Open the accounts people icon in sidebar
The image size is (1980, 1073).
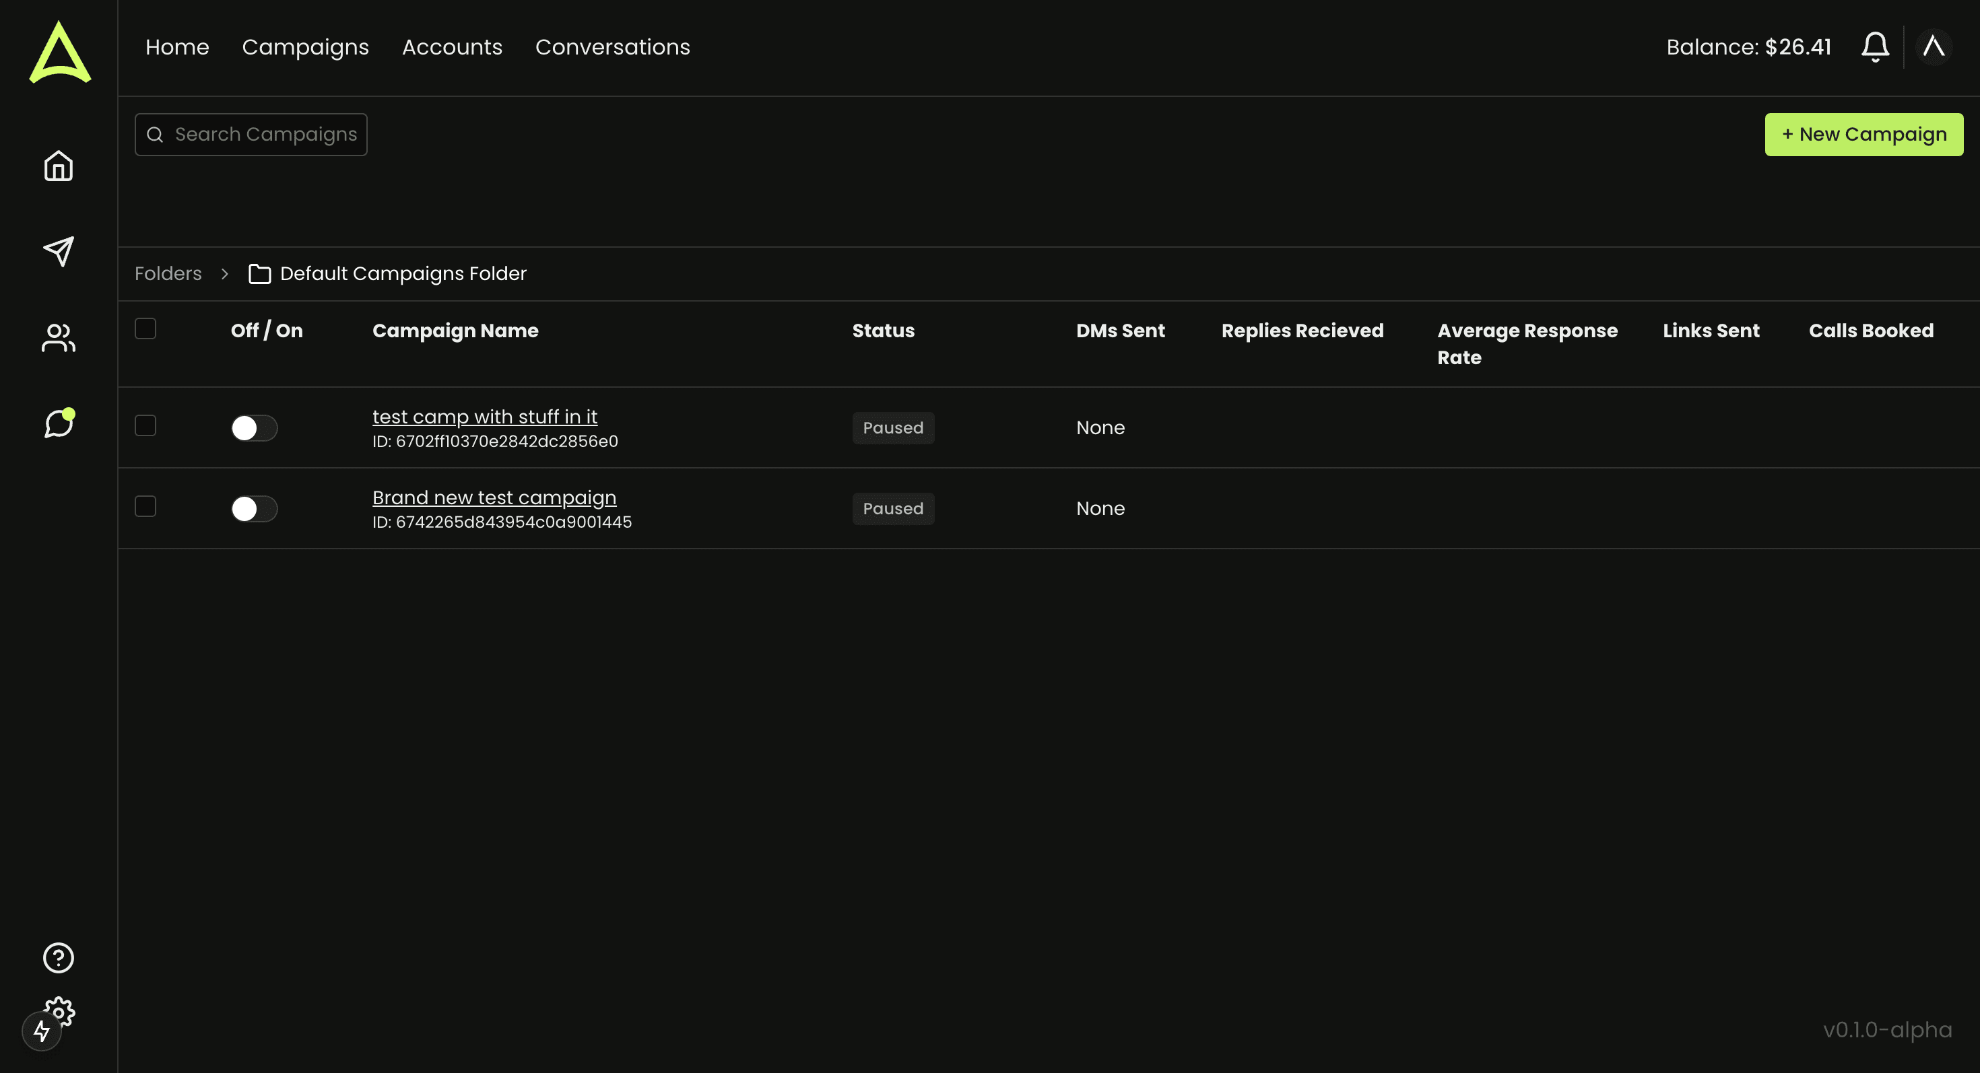(58, 338)
